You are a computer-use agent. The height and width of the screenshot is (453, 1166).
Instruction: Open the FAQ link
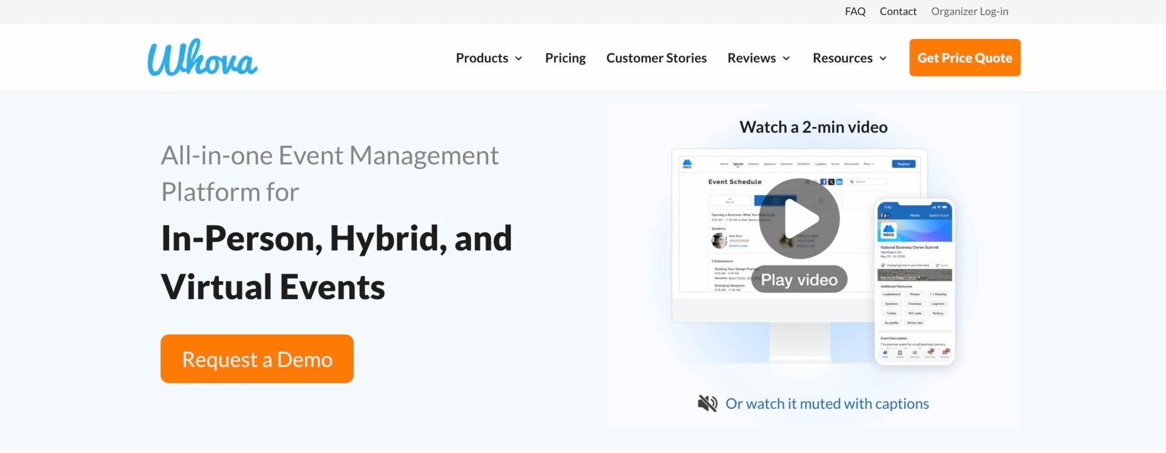pyautogui.click(x=855, y=12)
